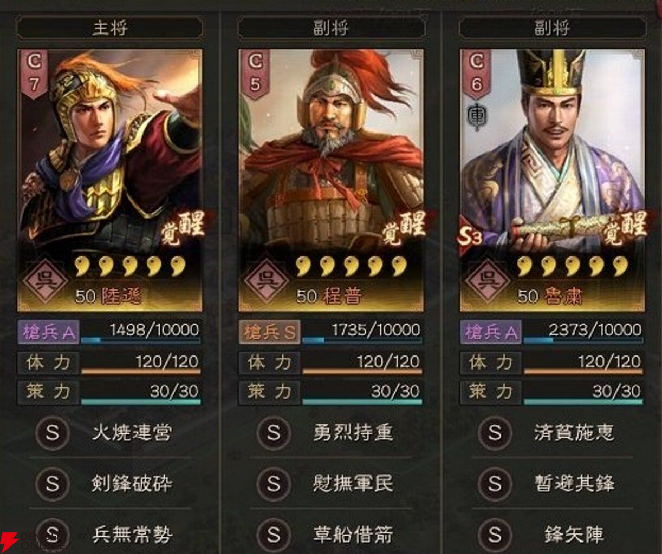Select the 主将 slot header

(x=110, y=28)
